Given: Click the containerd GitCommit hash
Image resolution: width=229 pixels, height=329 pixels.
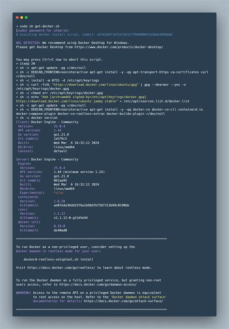Looking at the screenshot, I should [x=91, y=206].
